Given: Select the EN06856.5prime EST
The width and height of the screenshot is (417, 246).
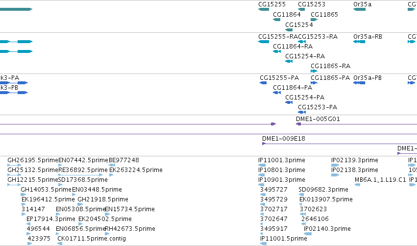Looking at the screenshot, I should 57,234.
